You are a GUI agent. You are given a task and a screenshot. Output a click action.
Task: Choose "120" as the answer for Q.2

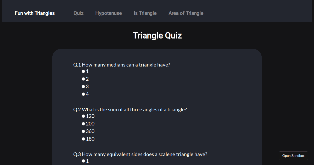83,116
